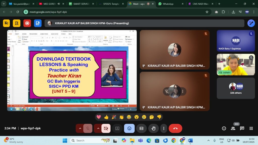
Task: Open the in-call chat panel
Action: 242,128
